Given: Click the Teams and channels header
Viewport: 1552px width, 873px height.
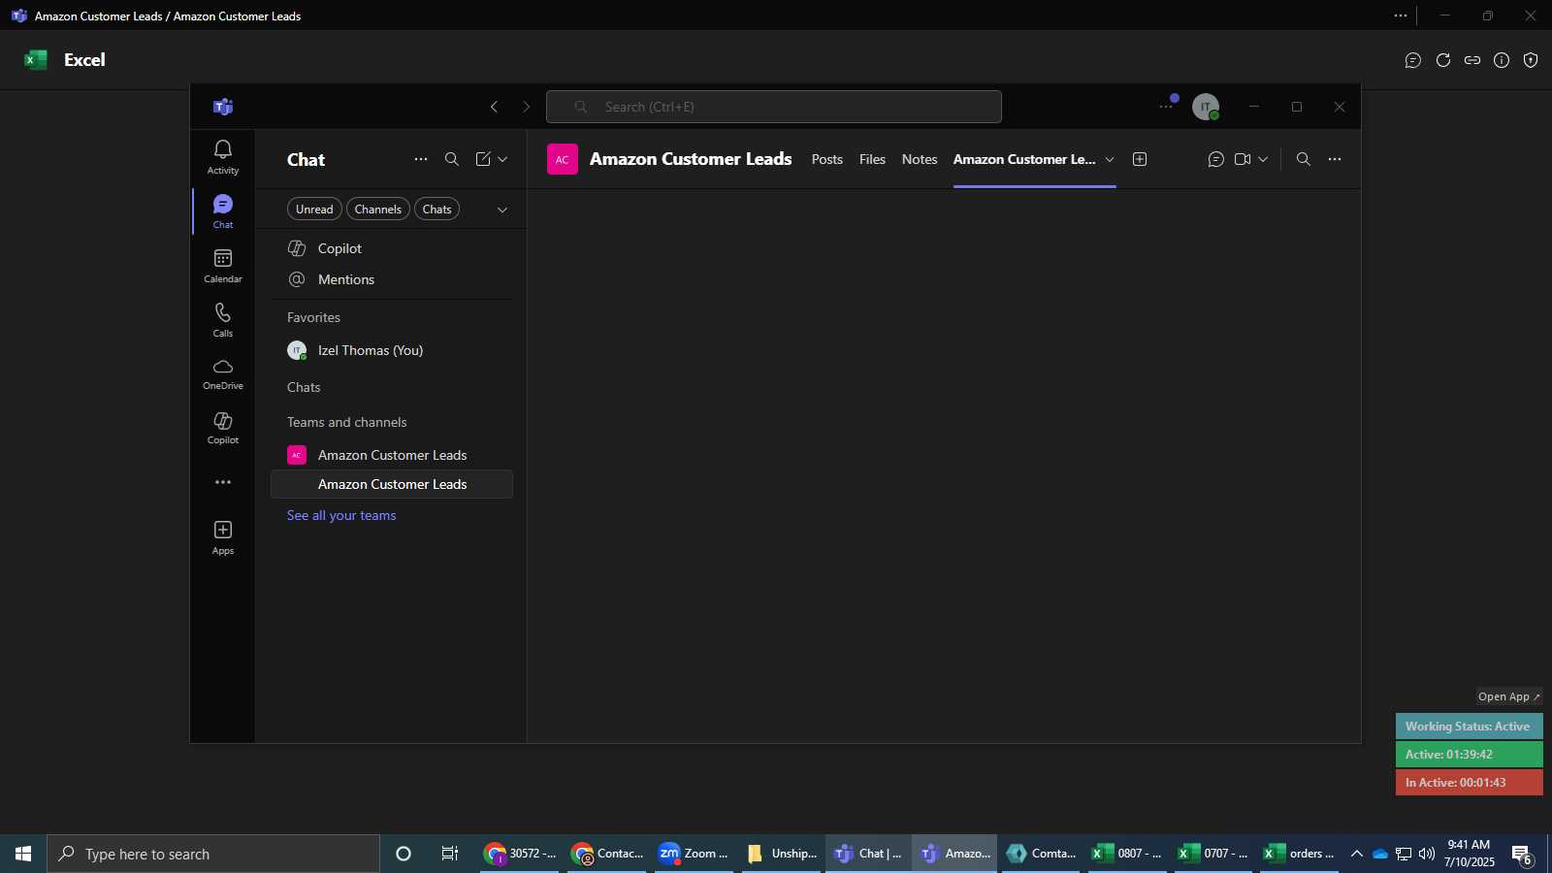Looking at the screenshot, I should point(347,422).
